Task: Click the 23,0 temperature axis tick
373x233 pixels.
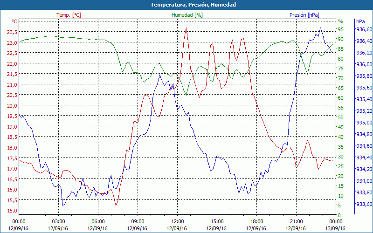Action: (x=13, y=43)
